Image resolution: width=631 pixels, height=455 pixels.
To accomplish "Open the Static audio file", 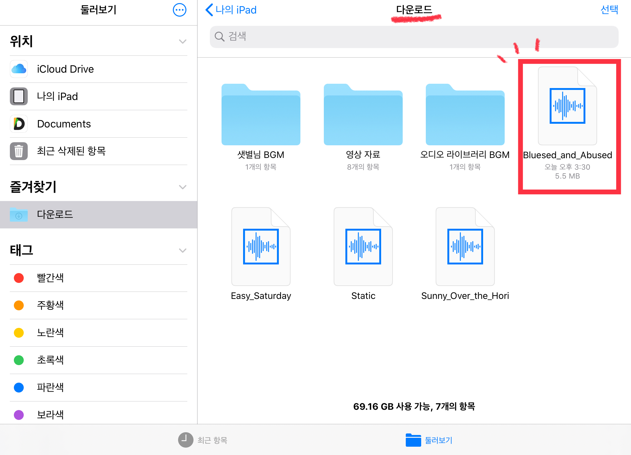I will [363, 247].
